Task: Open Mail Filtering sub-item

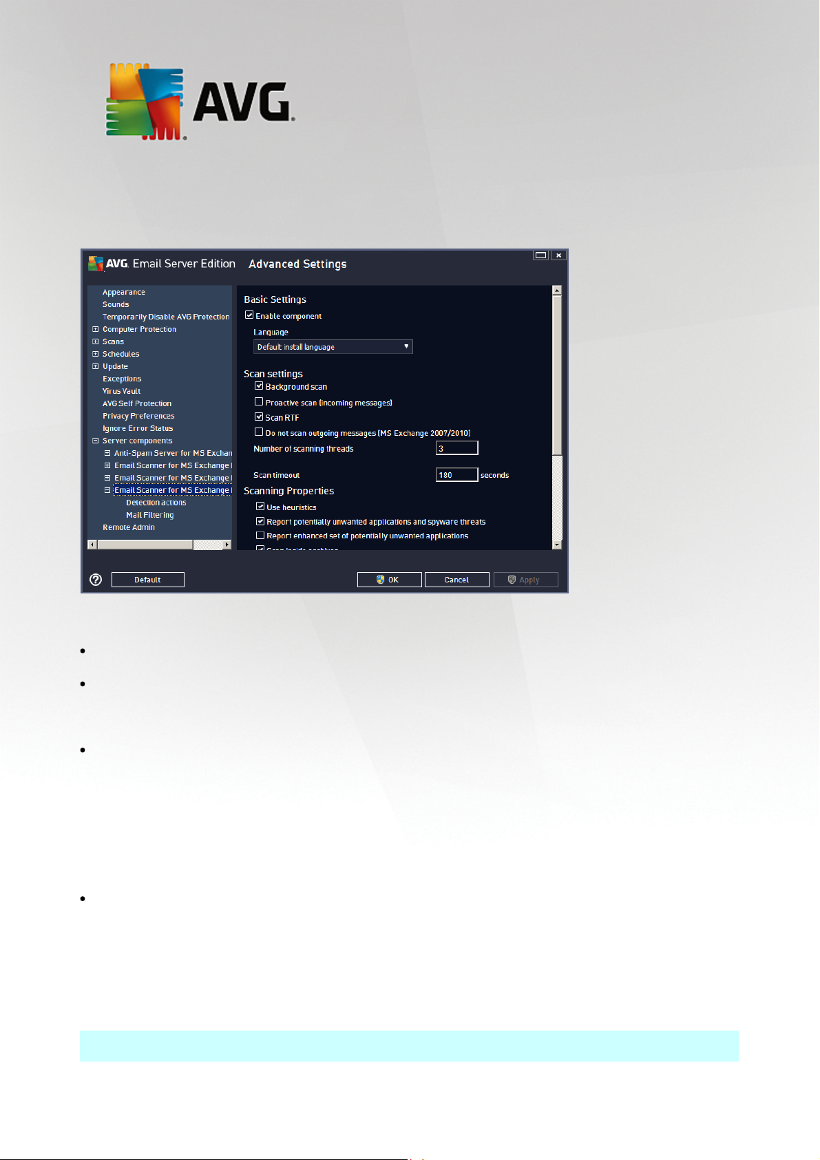Action: tap(150, 515)
